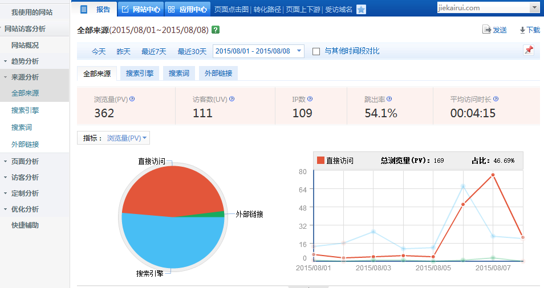Image resolution: width=544 pixels, height=288 pixels.
Task: Select 搜索词 in the sidebar
Action: tap(22, 127)
